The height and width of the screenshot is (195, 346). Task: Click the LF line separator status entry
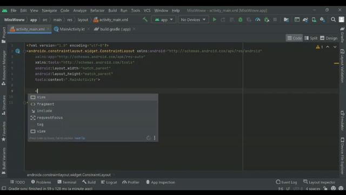(288, 188)
